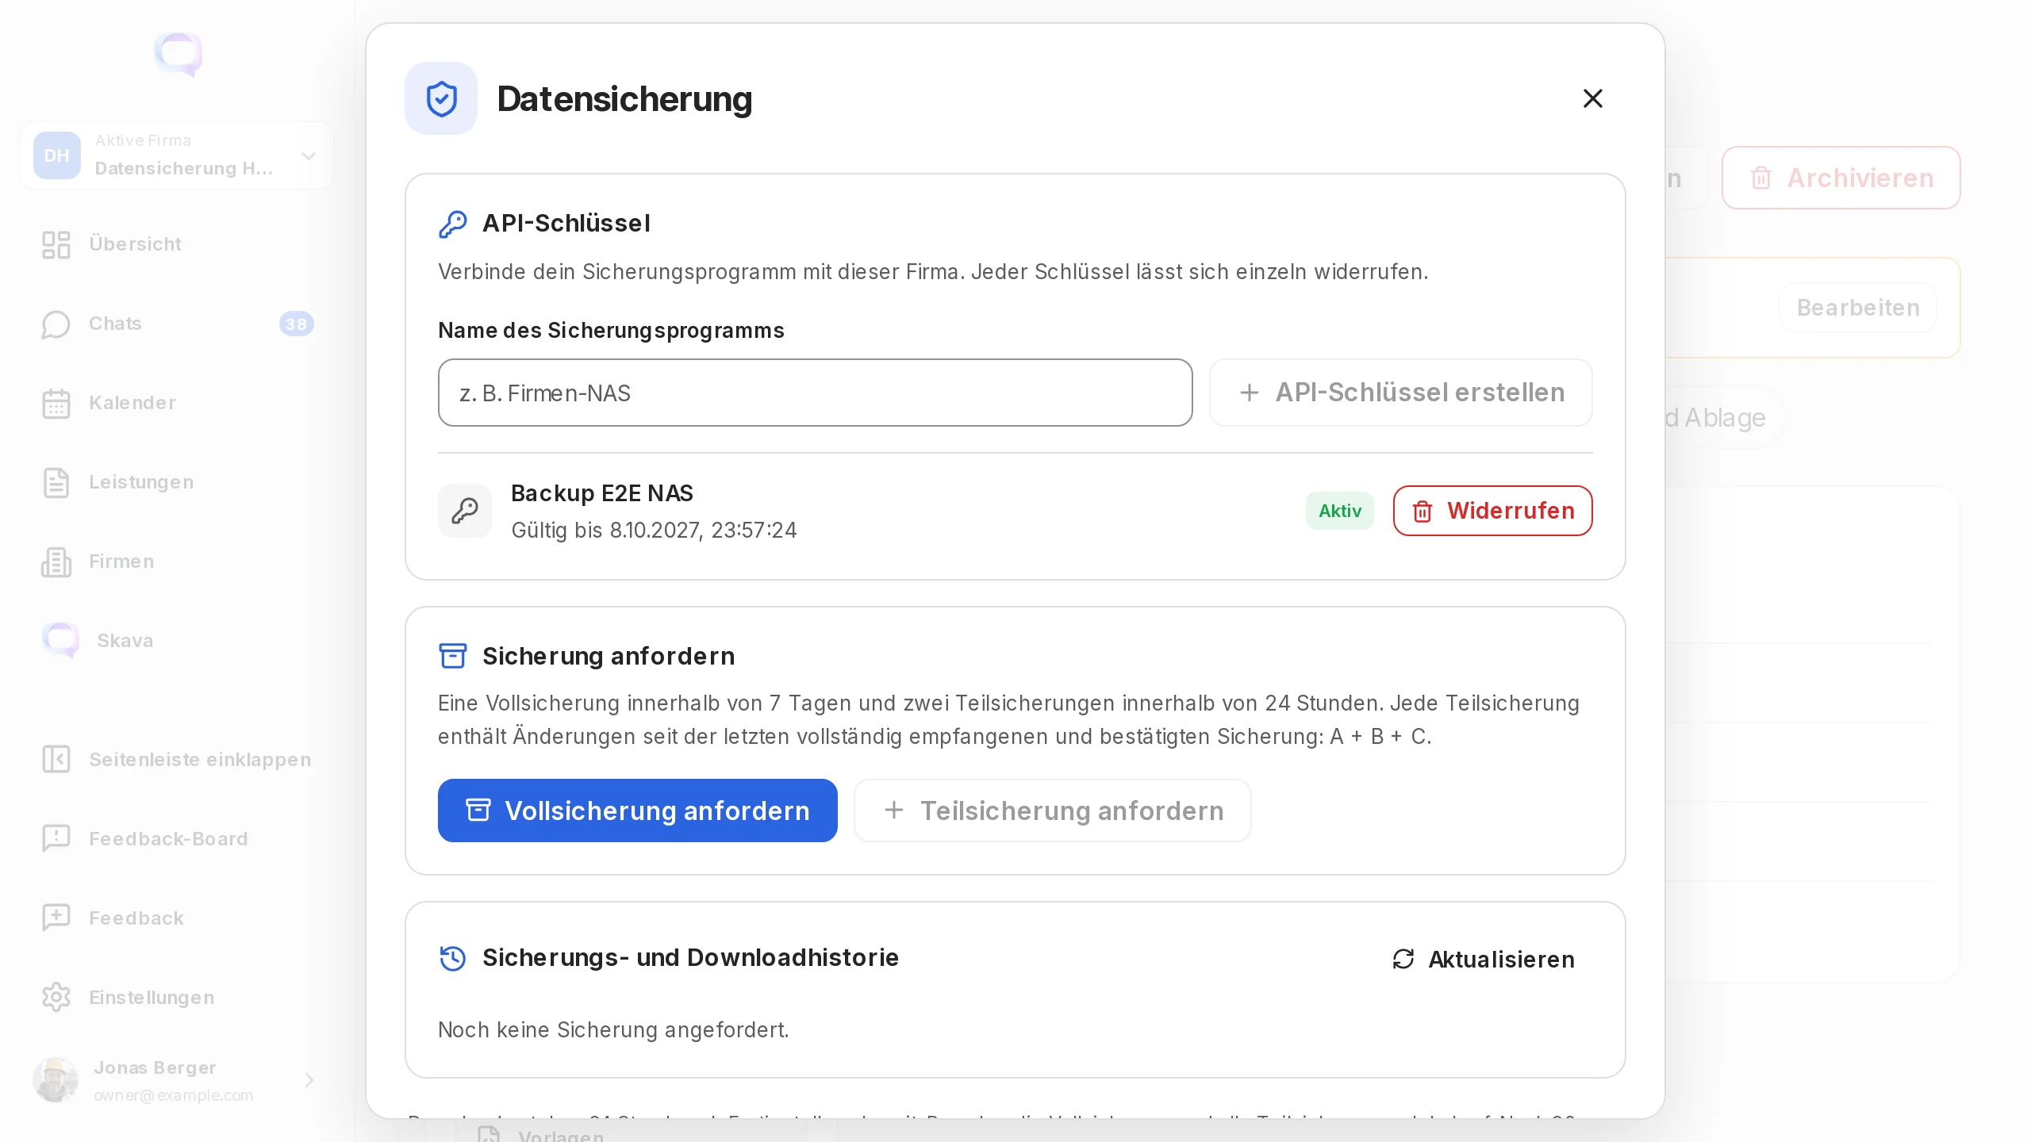Click the key icon of Backup E2E NAS
The width and height of the screenshot is (2031, 1142).
(465, 511)
